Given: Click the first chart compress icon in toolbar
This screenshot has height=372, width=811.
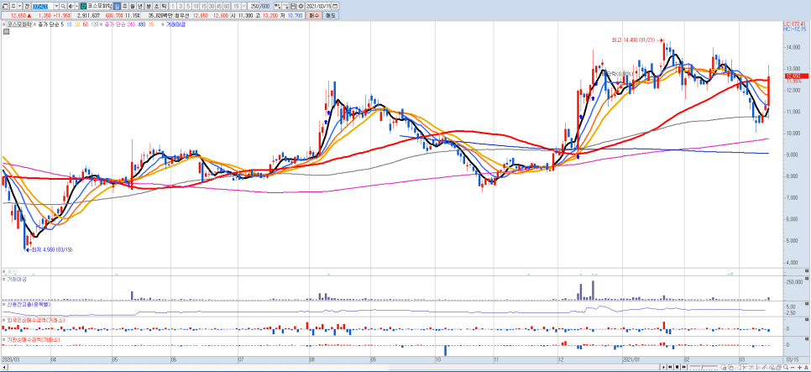Looking at the screenshot, I should [277, 6].
